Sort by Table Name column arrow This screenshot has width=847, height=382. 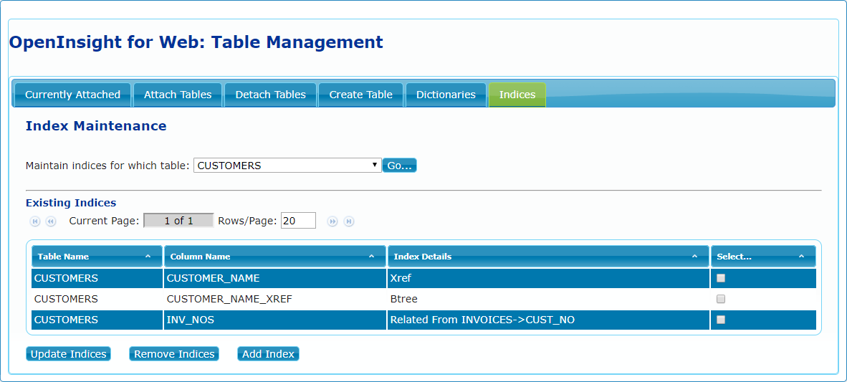148,257
